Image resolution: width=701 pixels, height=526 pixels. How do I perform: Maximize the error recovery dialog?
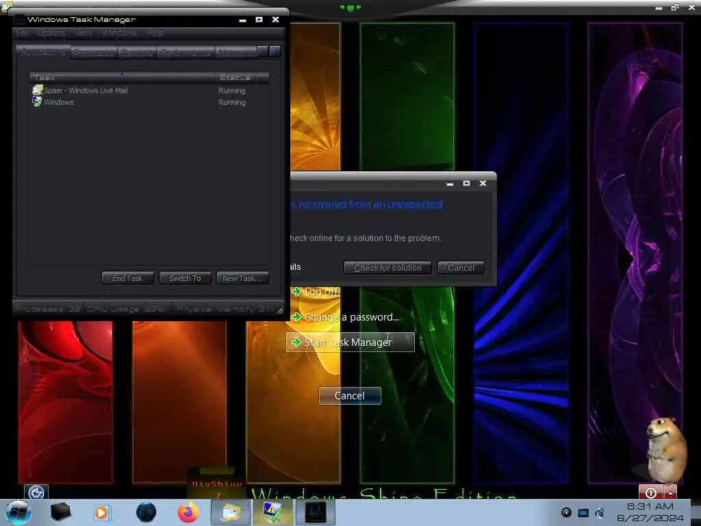coord(466,184)
